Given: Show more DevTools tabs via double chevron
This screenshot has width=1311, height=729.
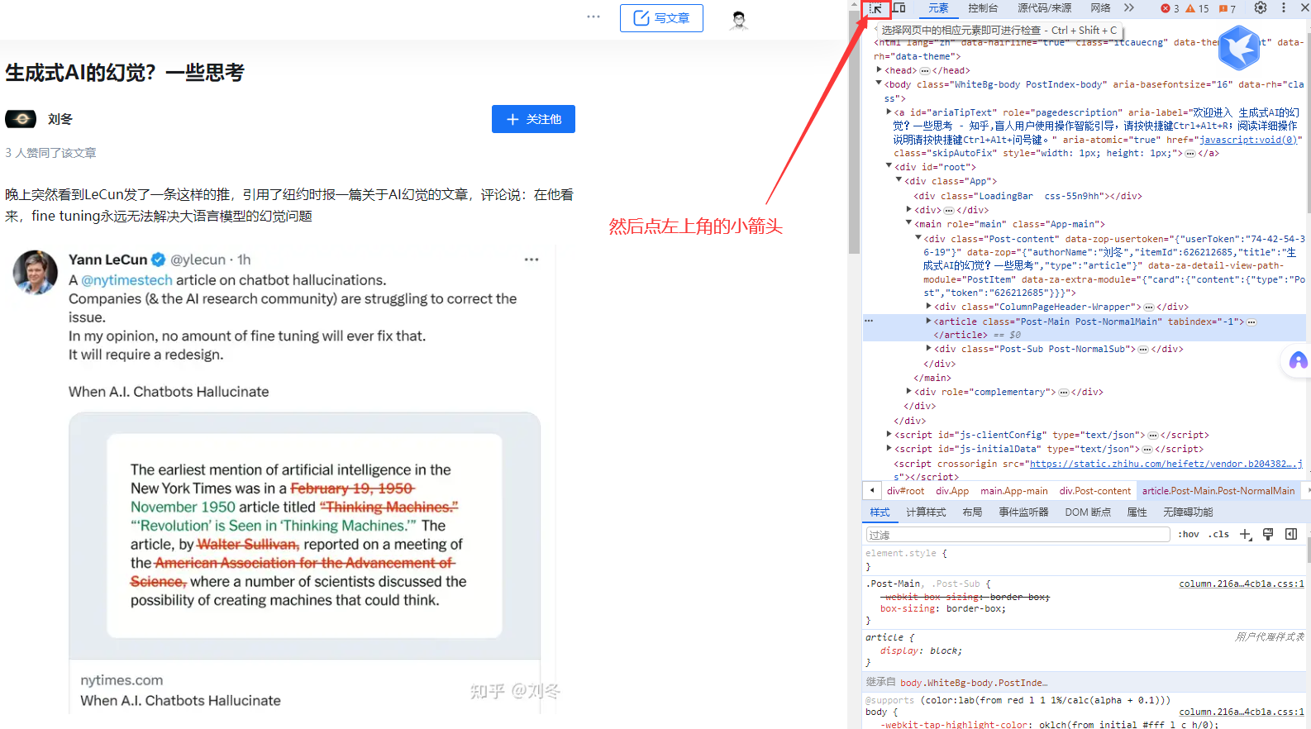Looking at the screenshot, I should 1129,8.
